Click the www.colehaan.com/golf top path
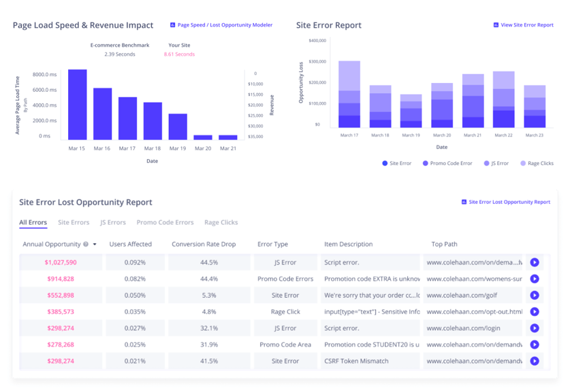 pyautogui.click(x=462, y=295)
